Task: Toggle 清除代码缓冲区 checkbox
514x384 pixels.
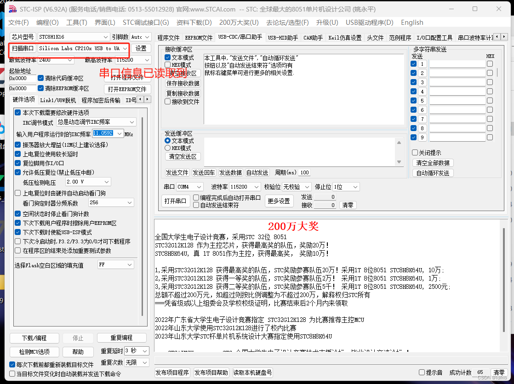Action: pos(40,78)
